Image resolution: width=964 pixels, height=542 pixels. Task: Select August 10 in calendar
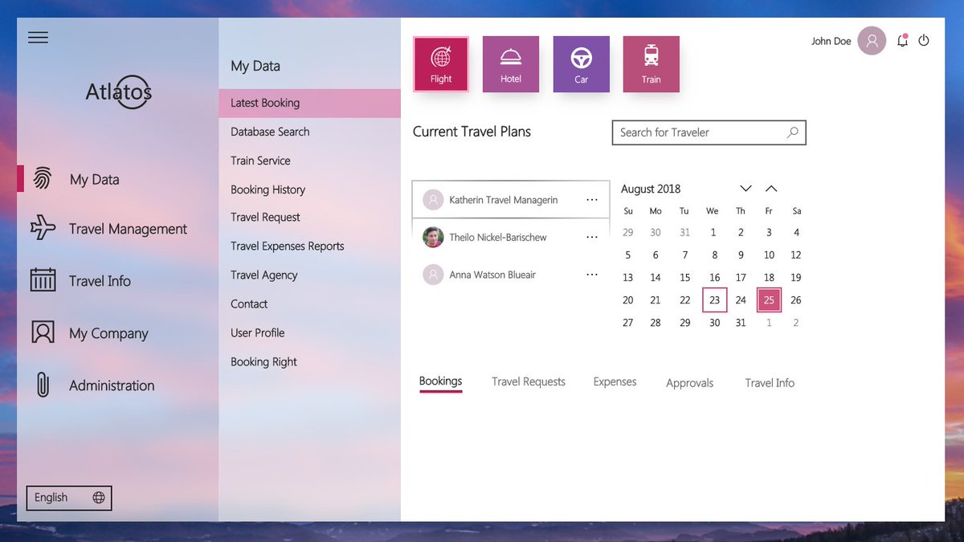769,255
